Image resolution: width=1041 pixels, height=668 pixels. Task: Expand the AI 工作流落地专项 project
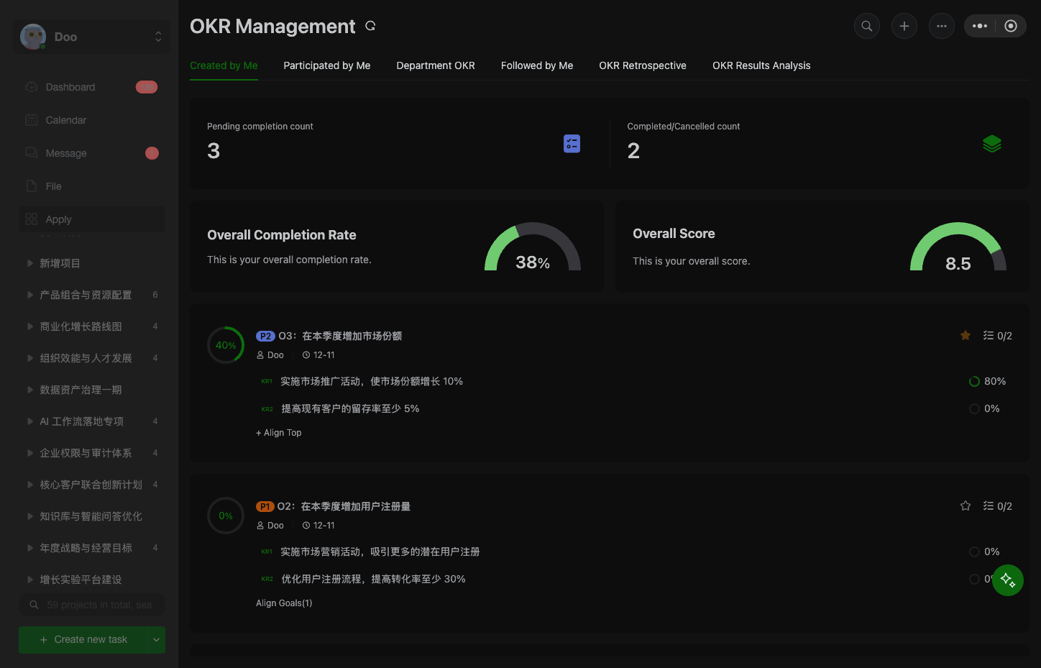tap(30, 421)
